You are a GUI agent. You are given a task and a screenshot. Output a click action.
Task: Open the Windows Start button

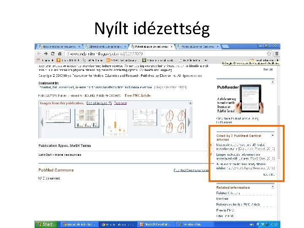point(46,224)
